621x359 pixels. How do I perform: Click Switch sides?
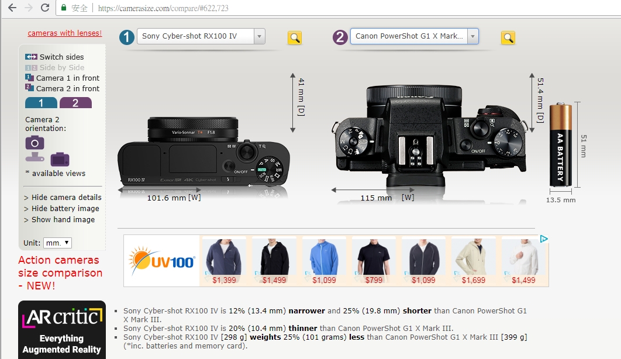(54, 57)
